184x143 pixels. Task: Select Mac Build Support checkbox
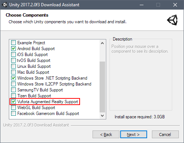click(x=13, y=72)
